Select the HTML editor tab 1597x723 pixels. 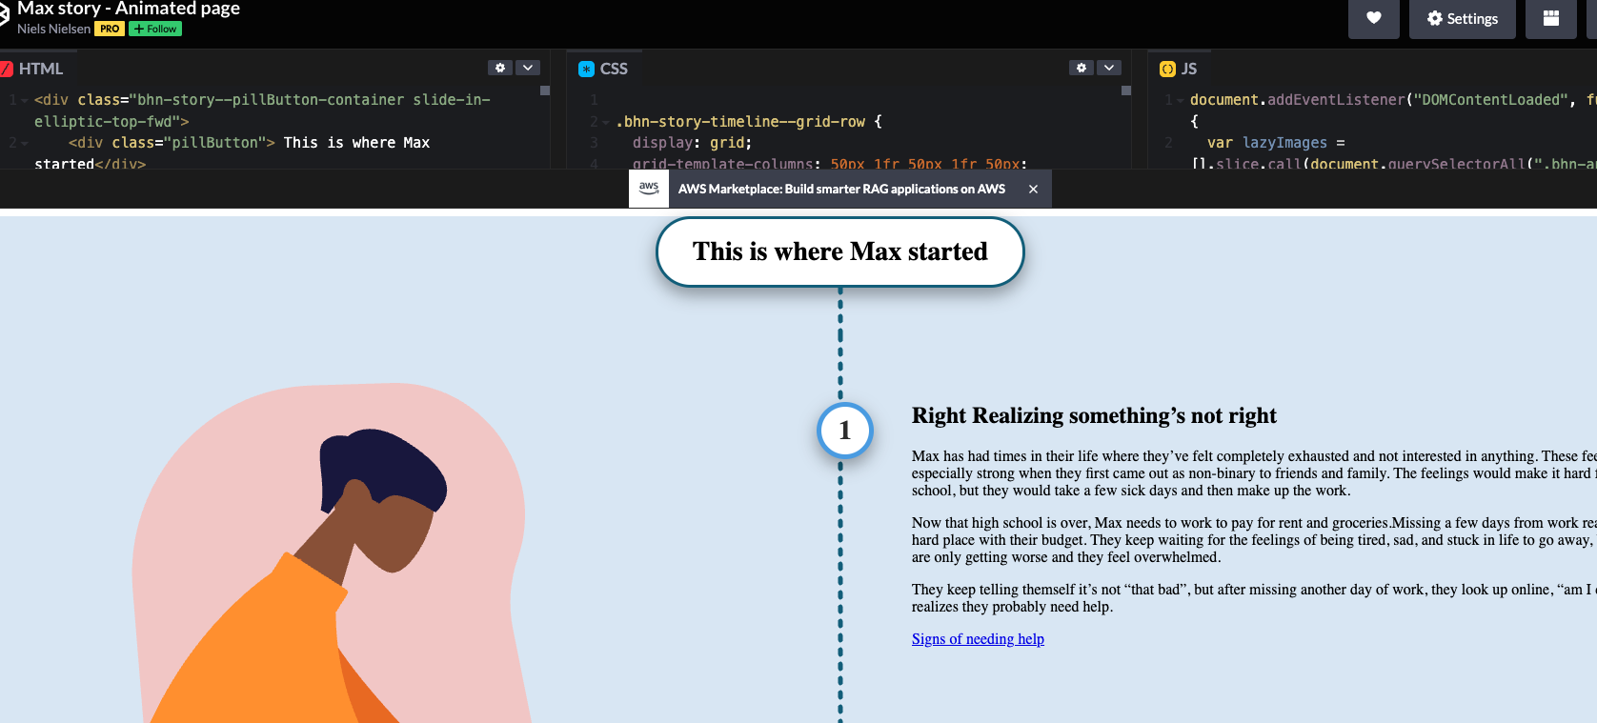coord(40,69)
